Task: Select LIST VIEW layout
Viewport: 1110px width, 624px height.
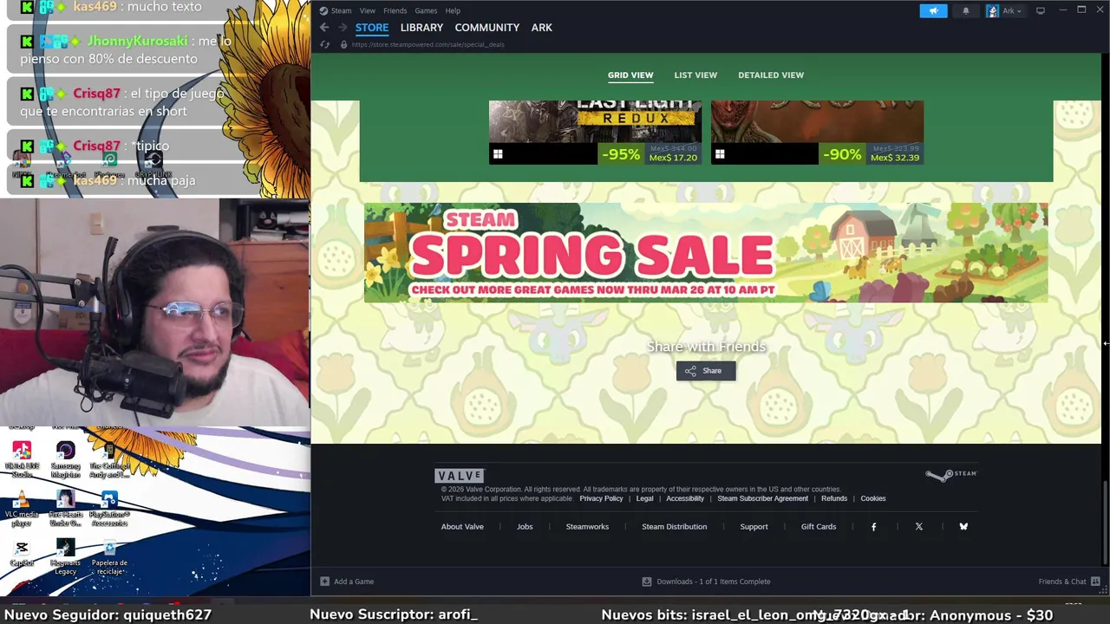Action: [695, 75]
